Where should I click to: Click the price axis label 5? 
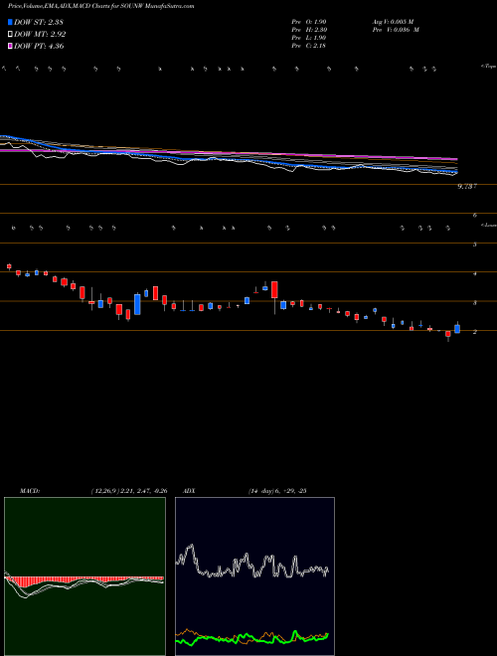(475, 245)
